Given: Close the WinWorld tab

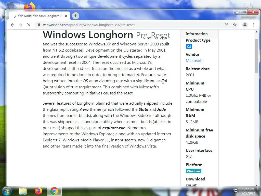Looking at the screenshot, I should pos(66,16).
